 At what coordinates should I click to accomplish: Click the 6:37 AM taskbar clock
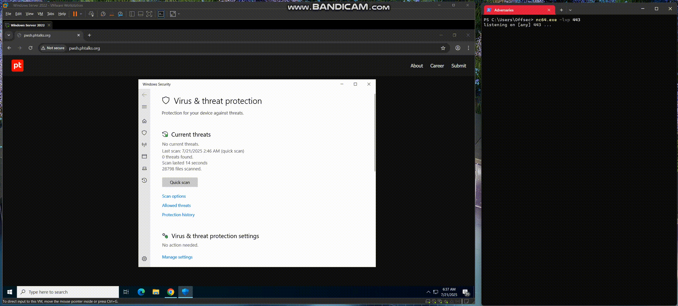(449, 292)
